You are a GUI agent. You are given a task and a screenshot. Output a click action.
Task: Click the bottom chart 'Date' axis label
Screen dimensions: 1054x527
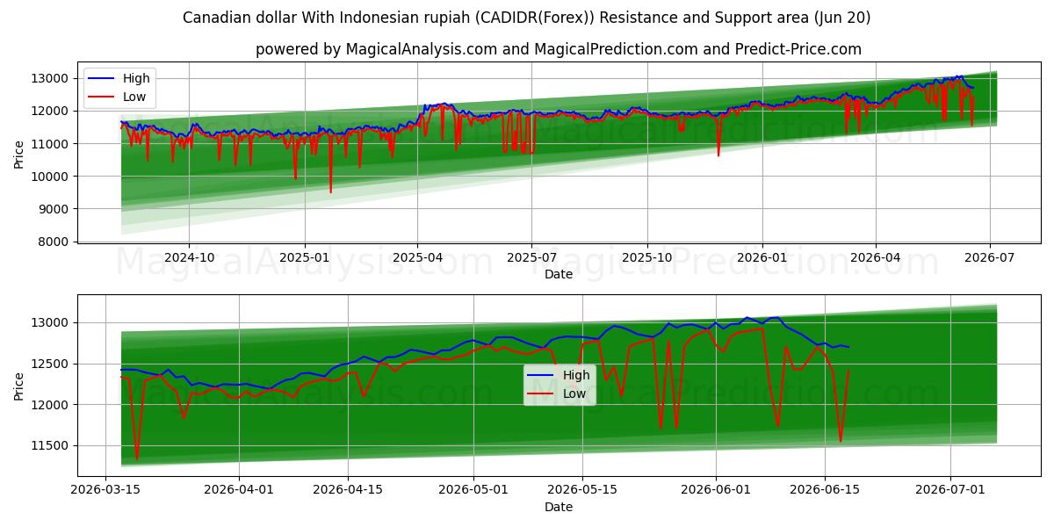point(559,507)
